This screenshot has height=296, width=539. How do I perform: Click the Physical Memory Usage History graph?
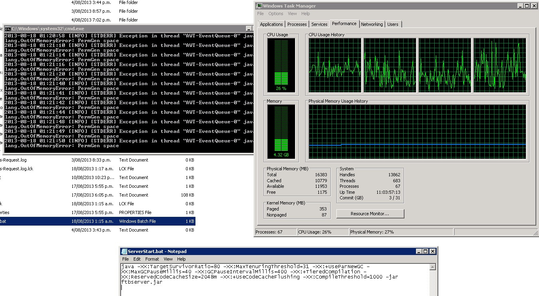[x=417, y=132]
